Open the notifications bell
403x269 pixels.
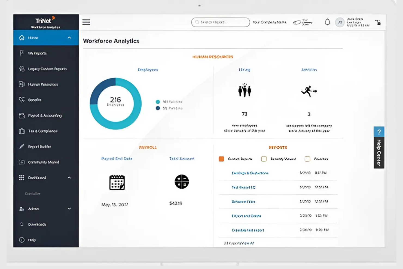click(327, 22)
